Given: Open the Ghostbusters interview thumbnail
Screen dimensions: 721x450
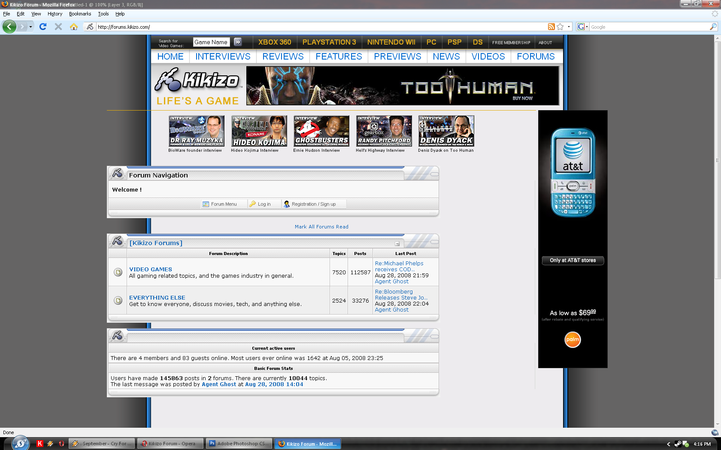Looking at the screenshot, I should pos(321,131).
